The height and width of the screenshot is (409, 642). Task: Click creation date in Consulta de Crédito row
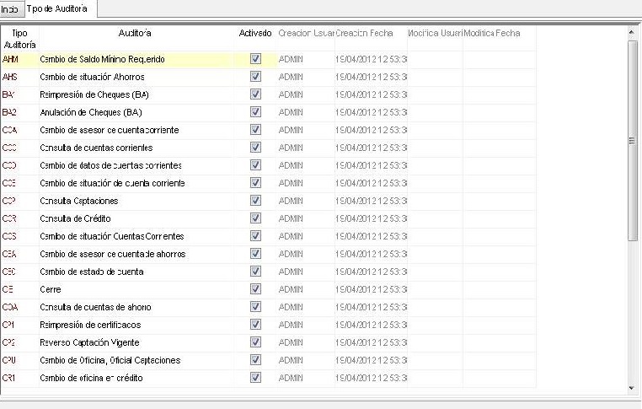tap(371, 218)
